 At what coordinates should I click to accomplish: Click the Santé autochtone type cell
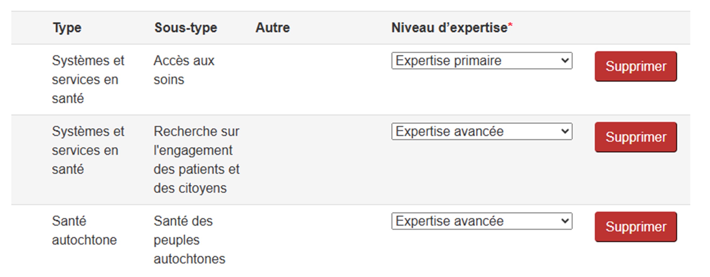(84, 231)
